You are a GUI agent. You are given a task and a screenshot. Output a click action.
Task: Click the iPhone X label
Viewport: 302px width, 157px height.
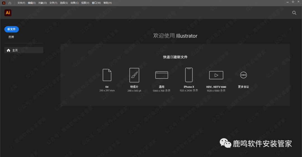(189, 87)
